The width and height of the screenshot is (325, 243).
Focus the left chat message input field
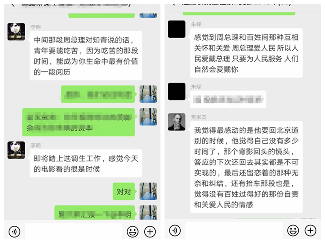74,231
